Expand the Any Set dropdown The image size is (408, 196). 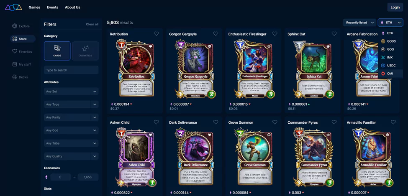point(71,92)
